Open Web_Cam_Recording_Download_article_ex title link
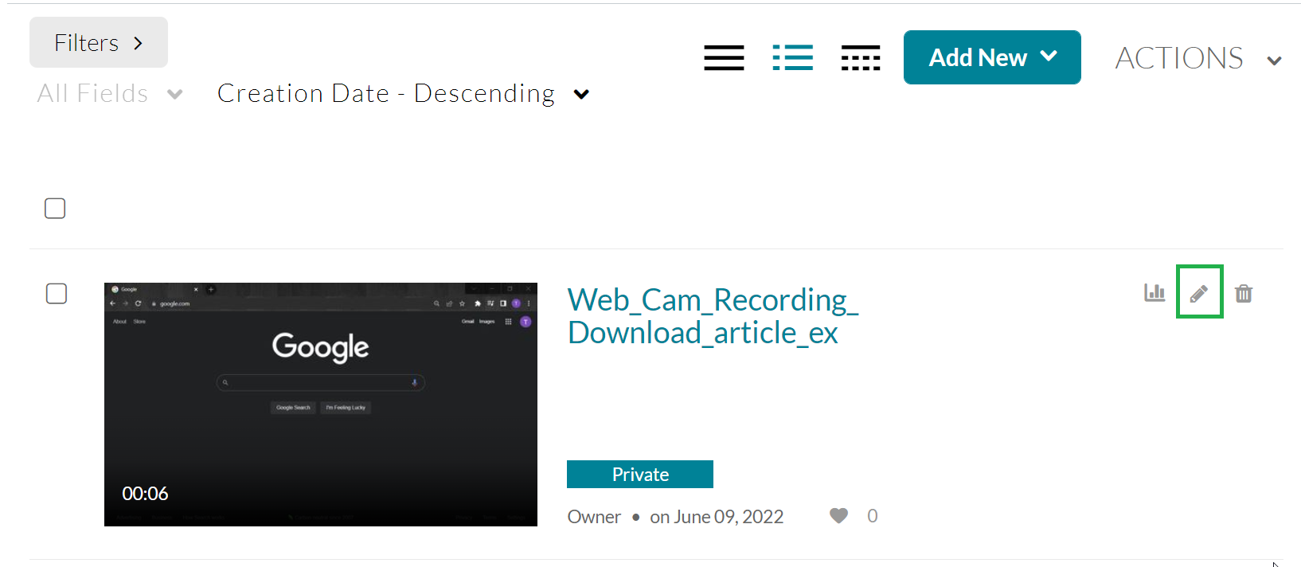The height and width of the screenshot is (567, 1301). pyautogui.click(x=713, y=316)
